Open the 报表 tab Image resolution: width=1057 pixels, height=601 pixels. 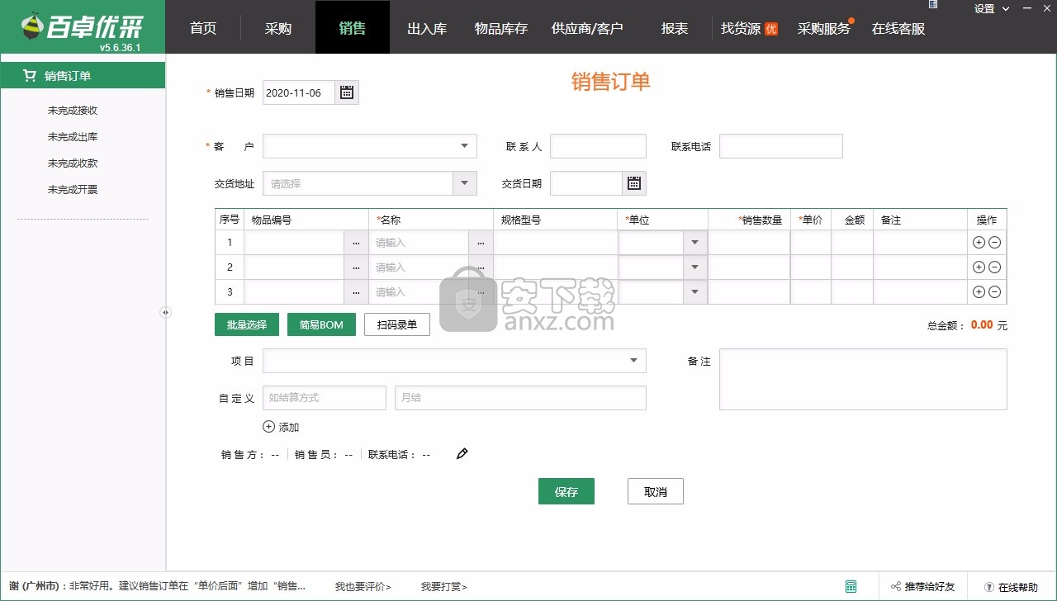(x=675, y=28)
